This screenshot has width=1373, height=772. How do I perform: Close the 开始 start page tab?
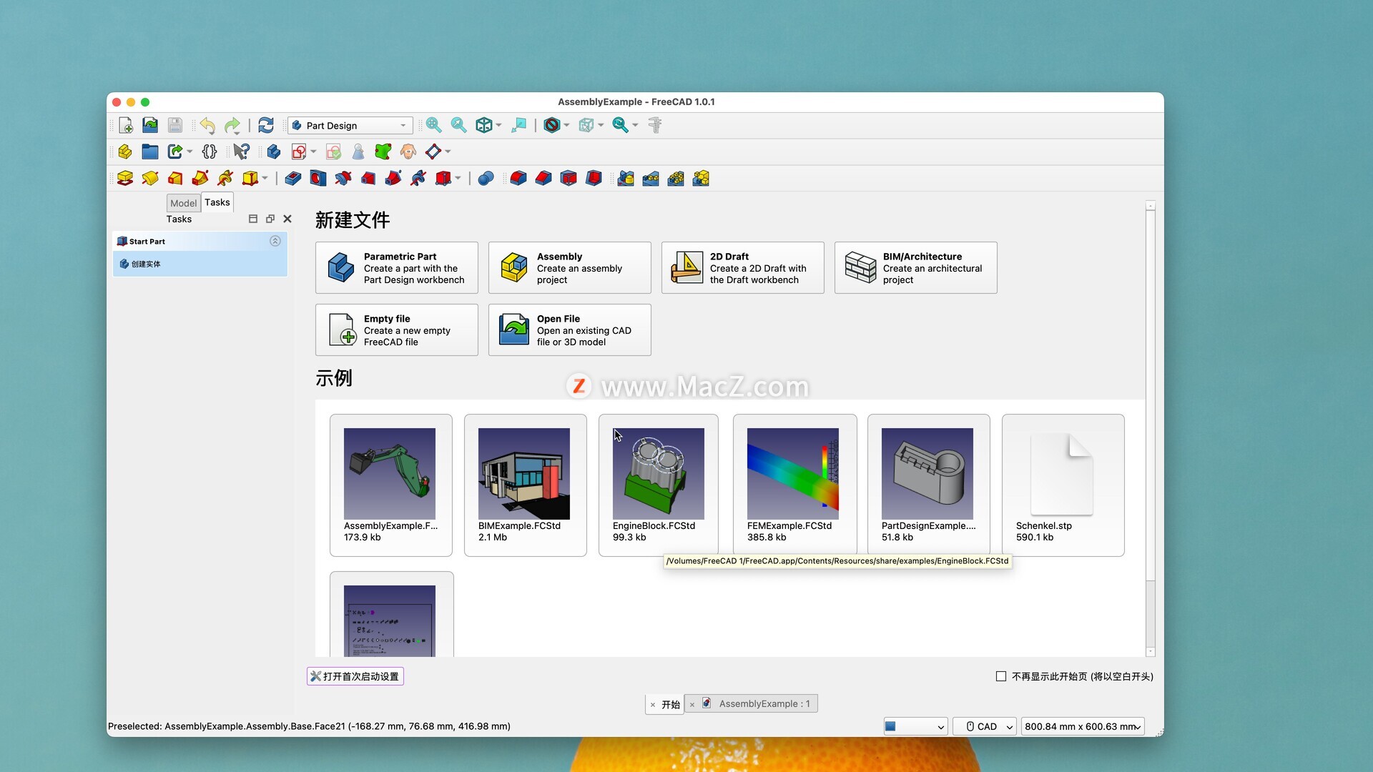(653, 705)
